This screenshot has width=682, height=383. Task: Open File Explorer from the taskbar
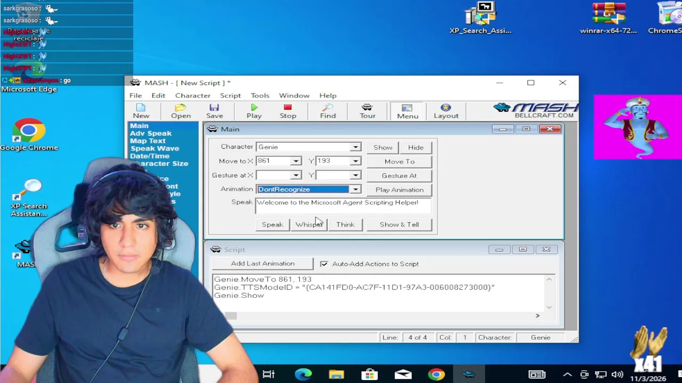[x=336, y=374]
